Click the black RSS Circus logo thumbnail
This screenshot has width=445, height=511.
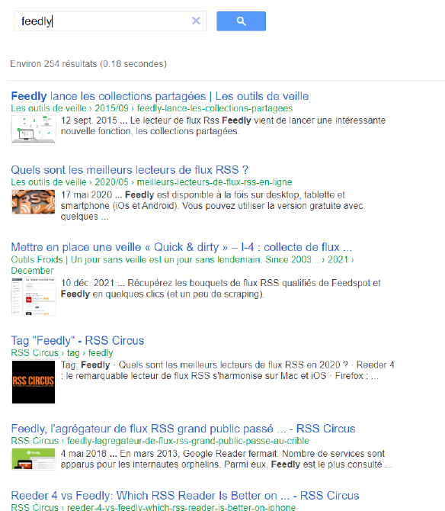tap(34, 382)
